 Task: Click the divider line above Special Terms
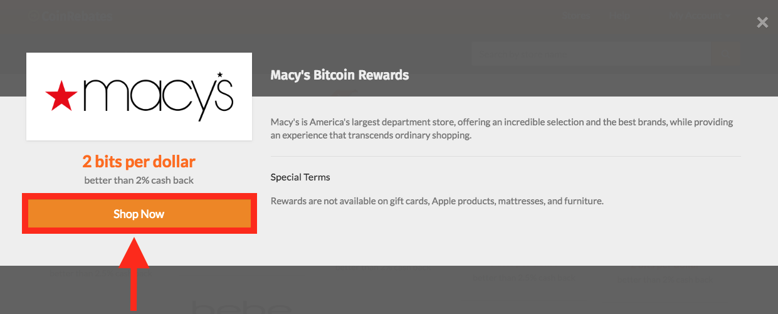point(505,156)
